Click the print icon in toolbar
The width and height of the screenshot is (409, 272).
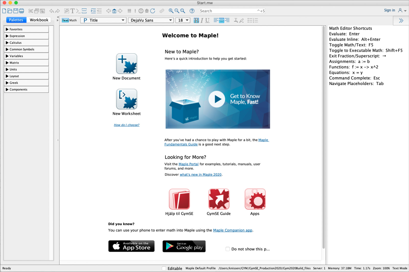[x=22, y=11]
